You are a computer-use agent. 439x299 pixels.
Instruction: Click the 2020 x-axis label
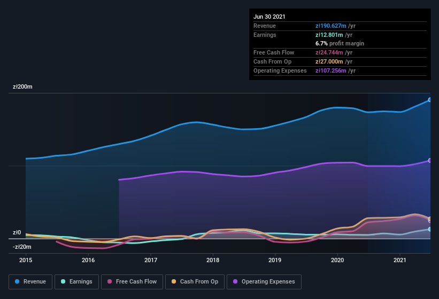tap(337, 260)
